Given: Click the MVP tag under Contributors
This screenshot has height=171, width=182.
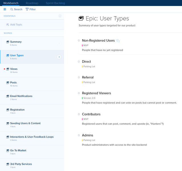Looking at the screenshot, I should click(x=85, y=119).
